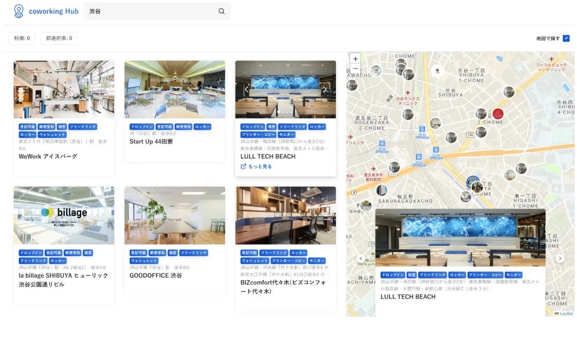This screenshot has width=577, height=359.
Task: Click la billage card's 郵便受取 tag
Action: [x=73, y=253]
